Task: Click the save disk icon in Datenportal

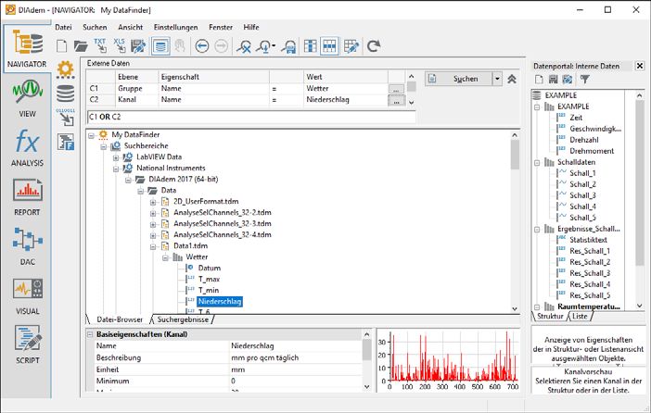Action: [553, 80]
